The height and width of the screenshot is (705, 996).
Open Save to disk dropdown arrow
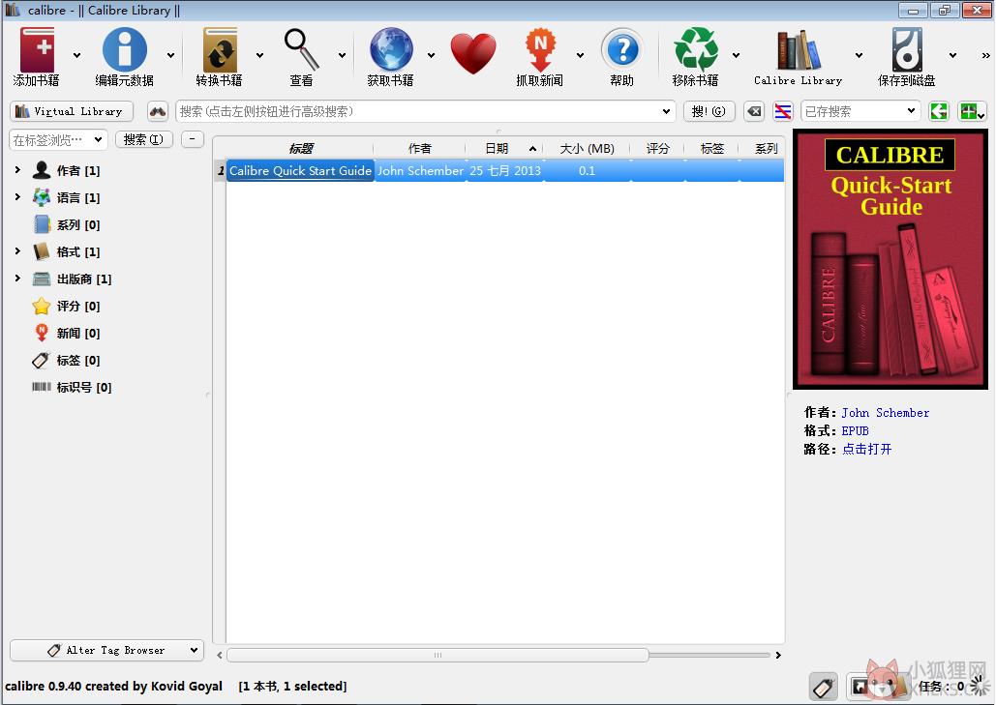tap(952, 56)
